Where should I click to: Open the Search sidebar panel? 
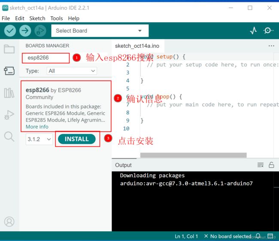(x=9, y=137)
